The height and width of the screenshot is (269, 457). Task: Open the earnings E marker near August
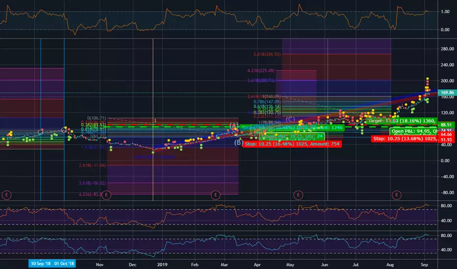coord(396,195)
